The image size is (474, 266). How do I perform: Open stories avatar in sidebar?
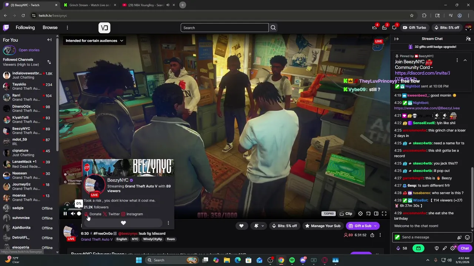coord(9,50)
